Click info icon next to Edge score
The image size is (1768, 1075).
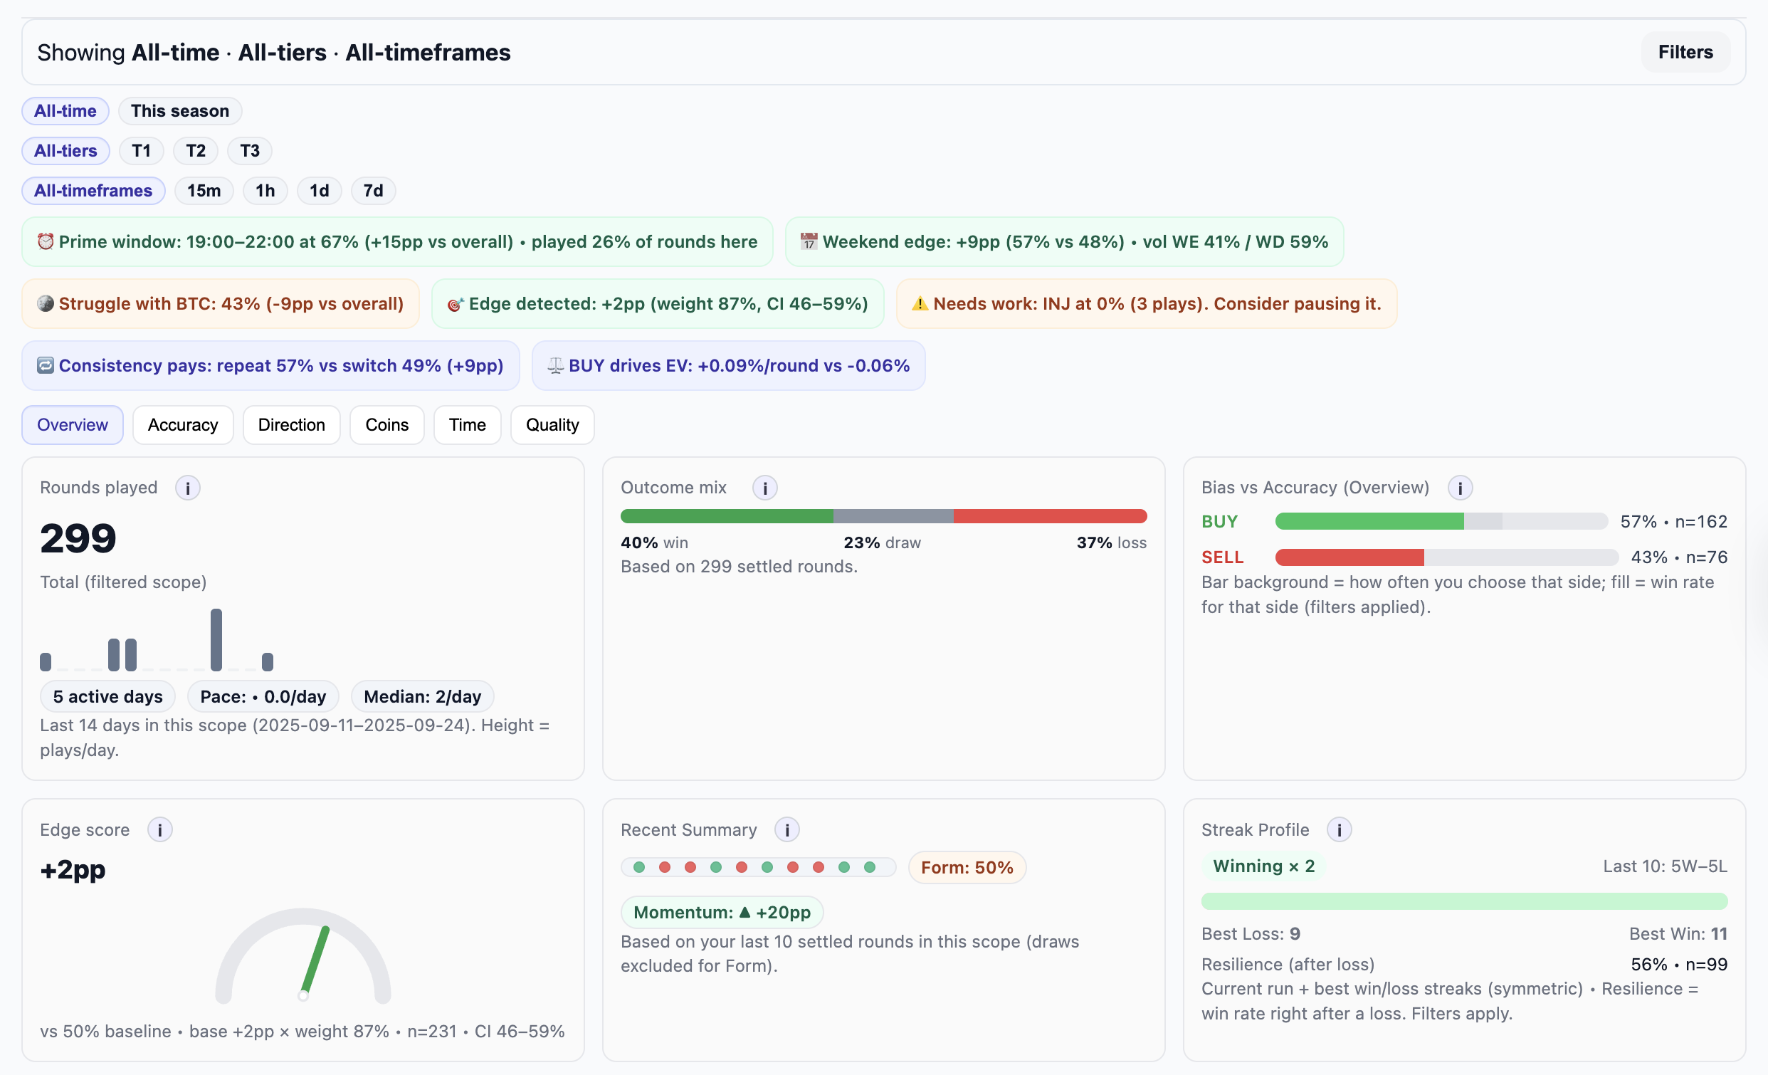tap(159, 830)
